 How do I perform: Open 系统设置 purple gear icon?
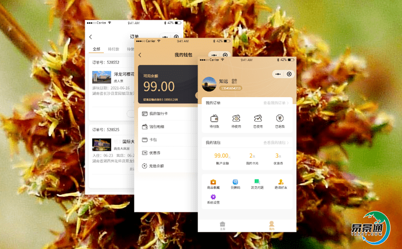tap(214, 197)
